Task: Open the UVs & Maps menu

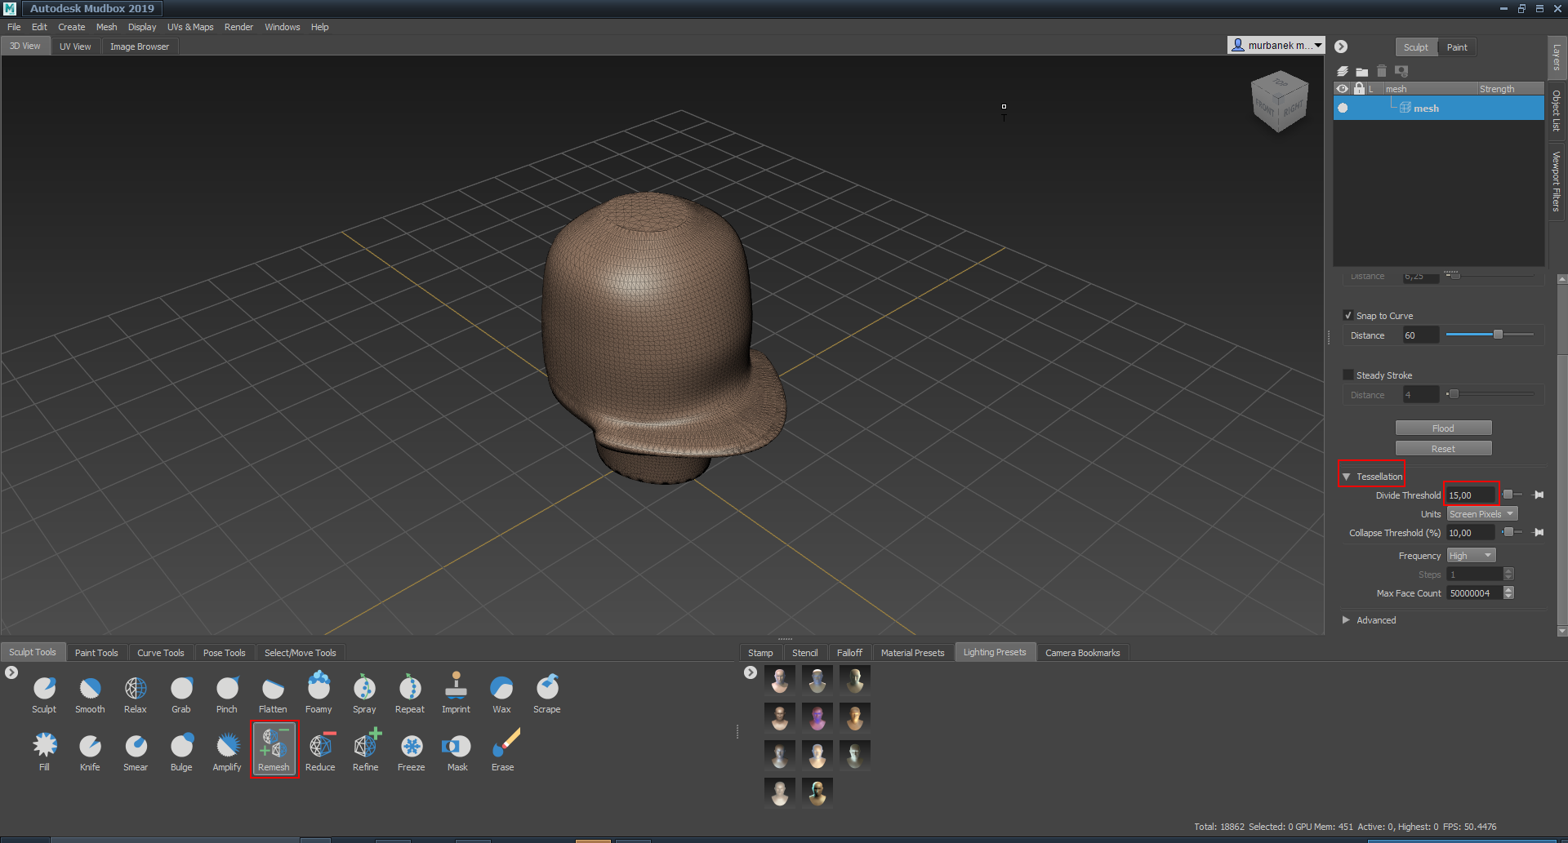Action: (x=190, y=27)
